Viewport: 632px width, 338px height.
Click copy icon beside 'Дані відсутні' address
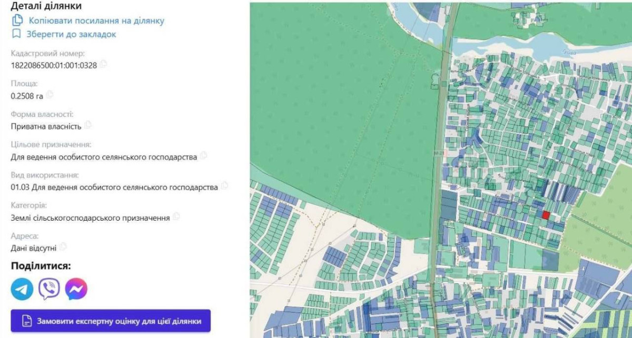pyautogui.click(x=63, y=246)
